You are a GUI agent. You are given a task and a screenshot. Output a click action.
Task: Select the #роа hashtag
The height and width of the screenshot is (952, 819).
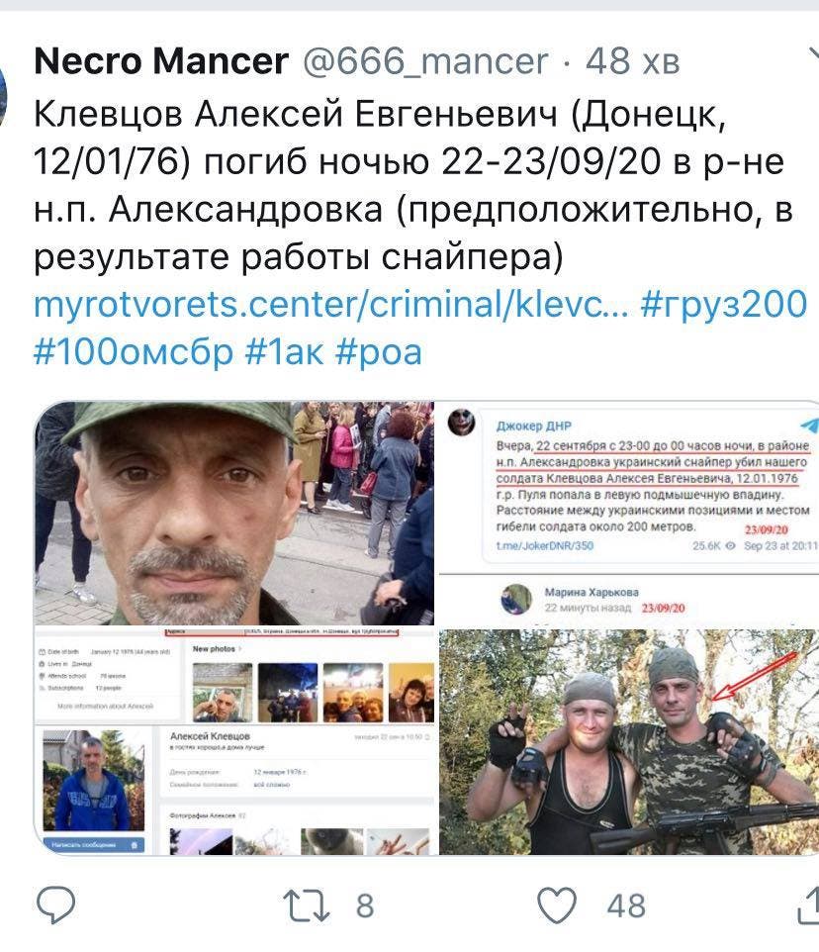tap(379, 352)
